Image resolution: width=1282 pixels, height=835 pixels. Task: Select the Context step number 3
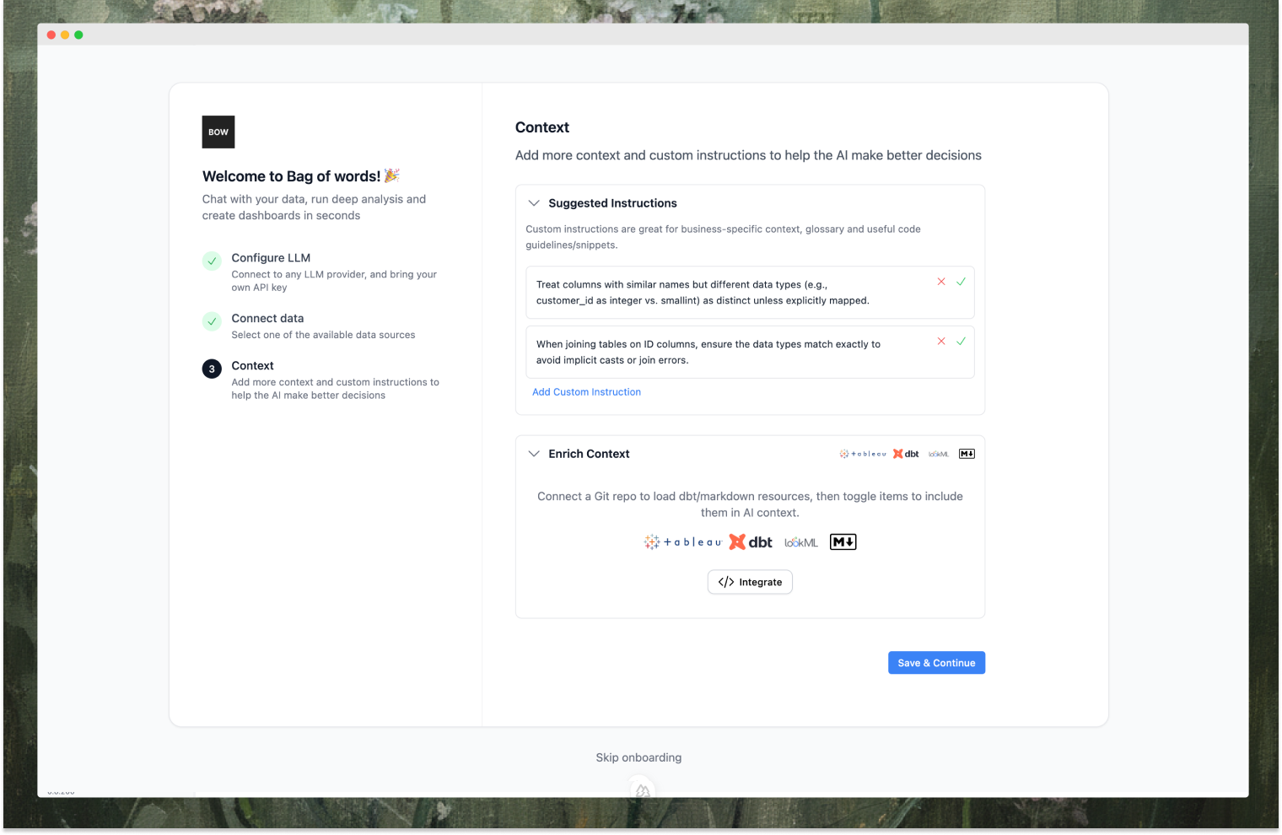[x=212, y=369]
